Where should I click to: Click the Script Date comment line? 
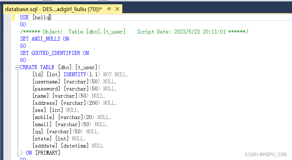click(134, 32)
